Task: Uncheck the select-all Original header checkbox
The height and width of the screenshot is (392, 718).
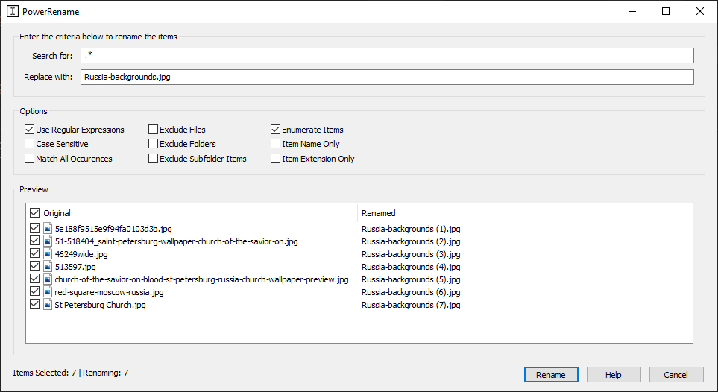Action: pos(34,213)
